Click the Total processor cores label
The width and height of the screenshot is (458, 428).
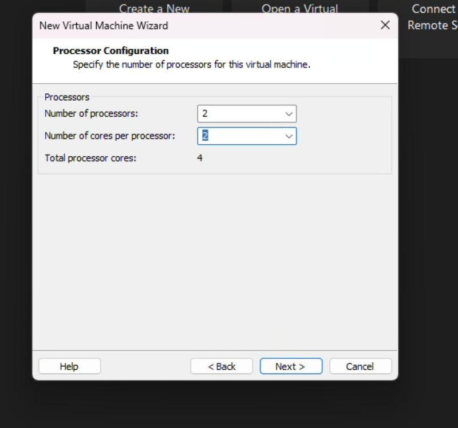tap(90, 158)
